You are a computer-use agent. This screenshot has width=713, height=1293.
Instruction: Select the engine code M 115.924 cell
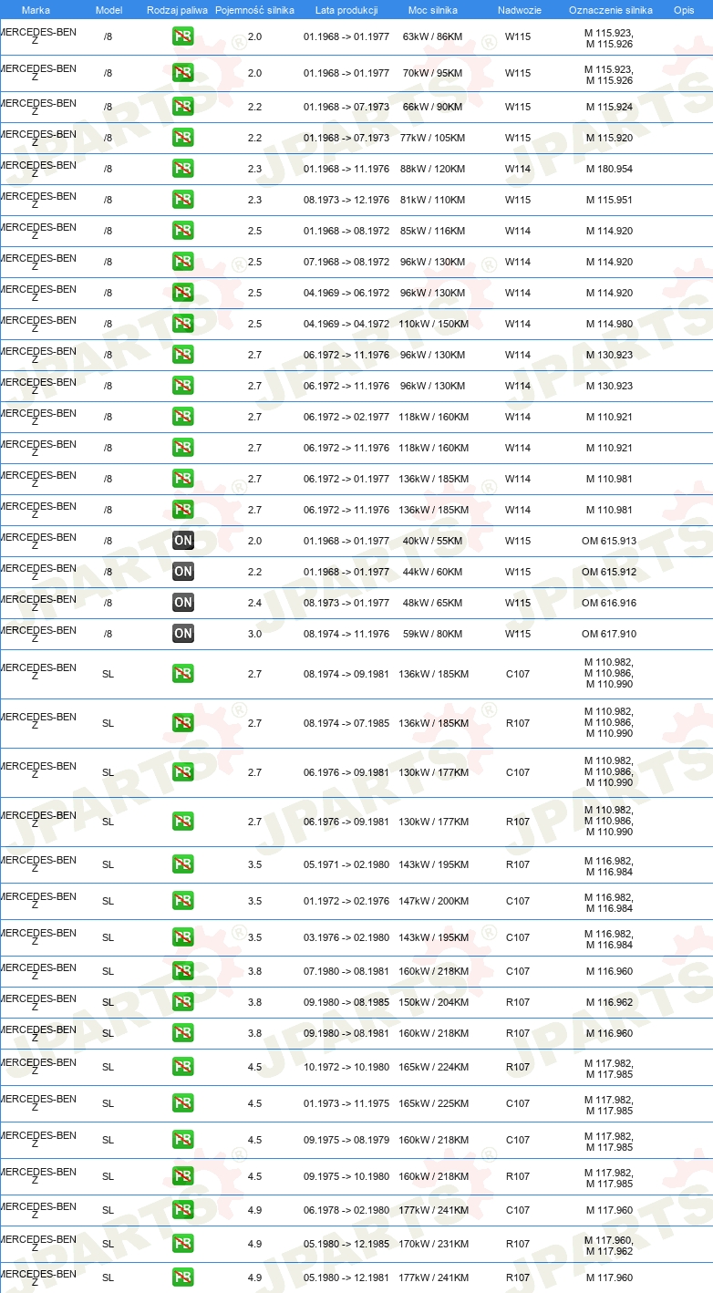pos(609,108)
